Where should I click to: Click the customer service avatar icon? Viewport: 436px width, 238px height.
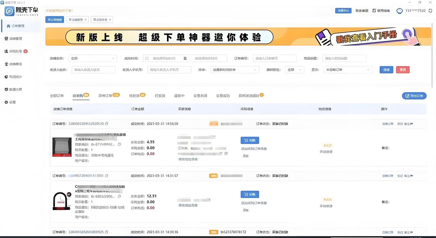pos(400,11)
